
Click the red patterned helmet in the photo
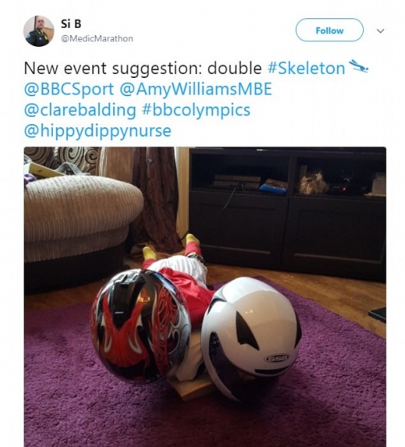coord(140,325)
